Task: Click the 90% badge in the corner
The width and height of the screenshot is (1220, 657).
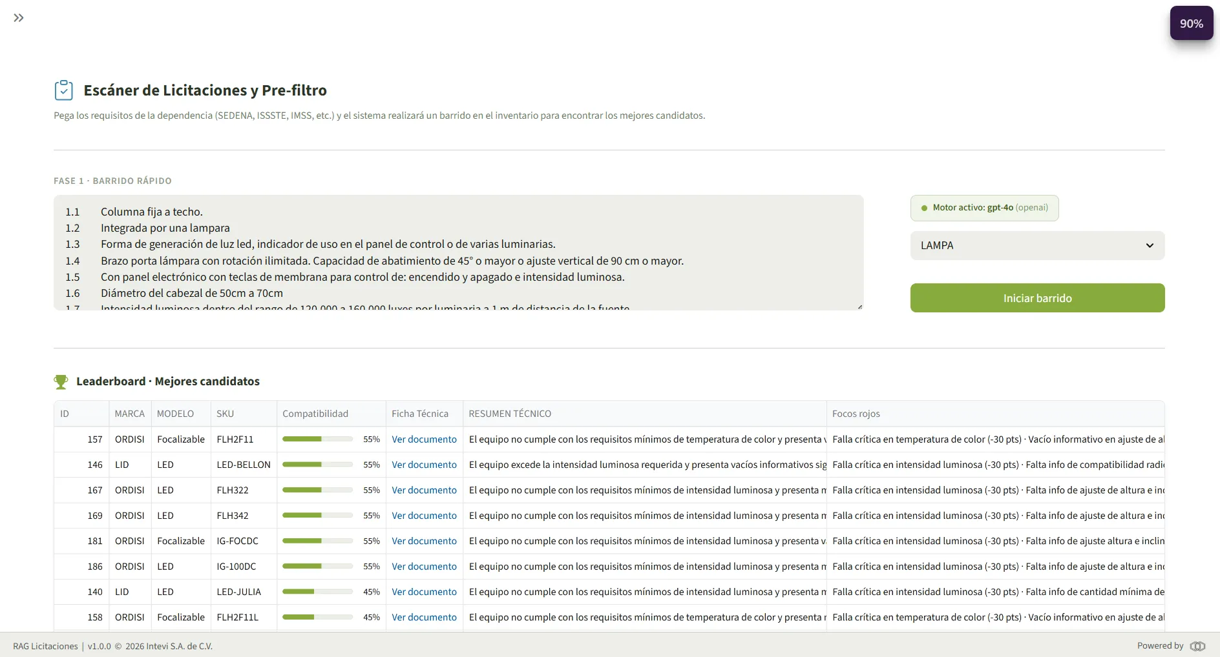Action: pyautogui.click(x=1192, y=23)
